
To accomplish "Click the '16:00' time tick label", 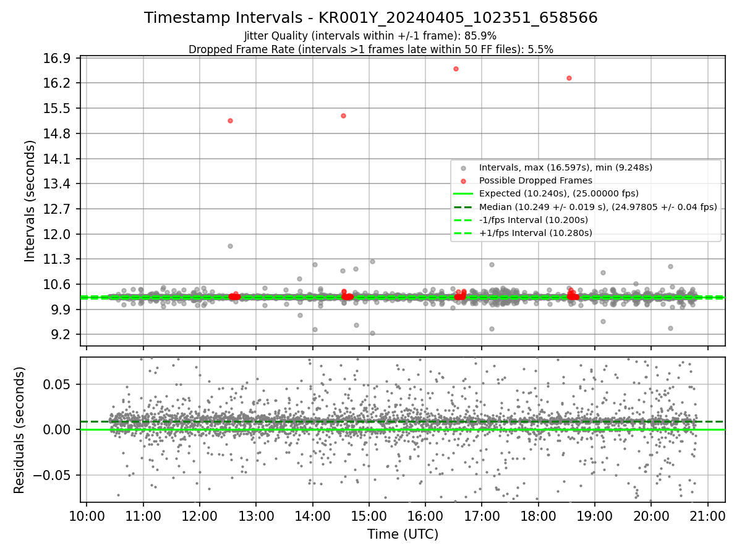I will pos(425,515).
